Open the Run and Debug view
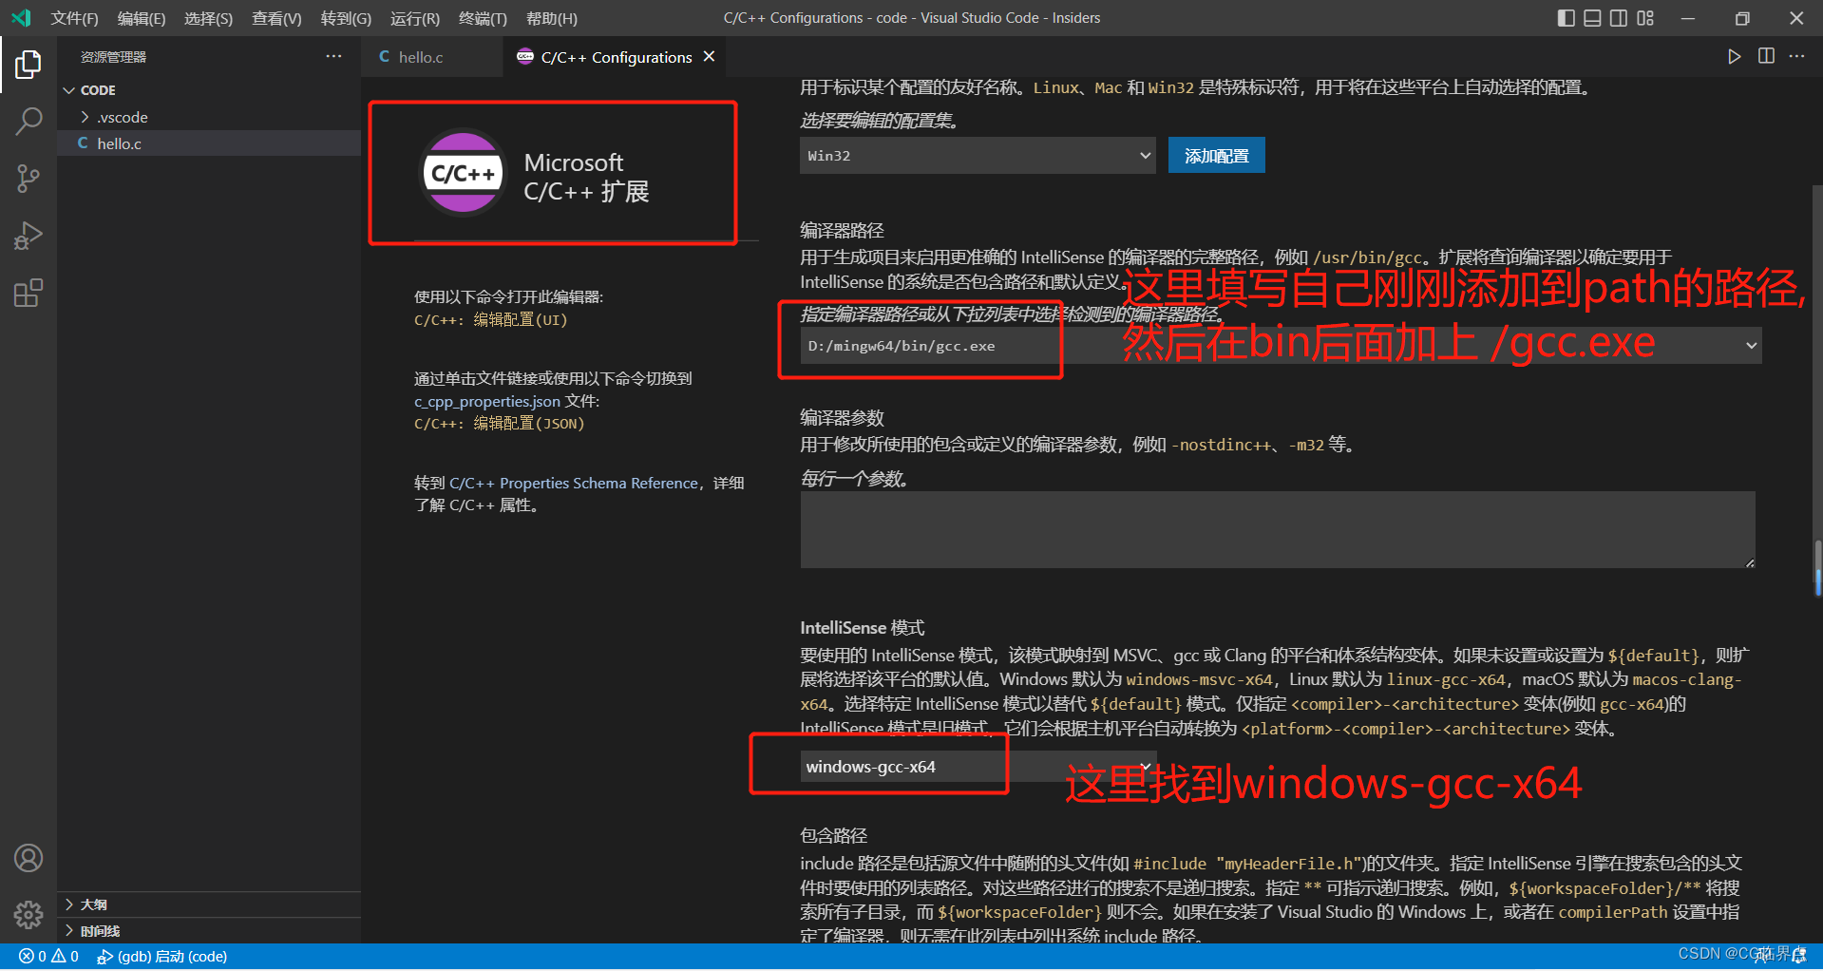The width and height of the screenshot is (1823, 971). click(28, 236)
